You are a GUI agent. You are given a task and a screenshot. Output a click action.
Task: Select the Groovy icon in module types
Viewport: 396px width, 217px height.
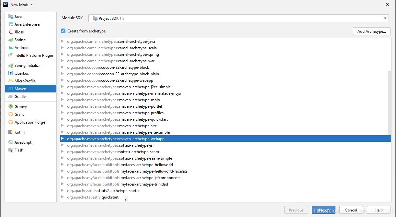pos(11,107)
